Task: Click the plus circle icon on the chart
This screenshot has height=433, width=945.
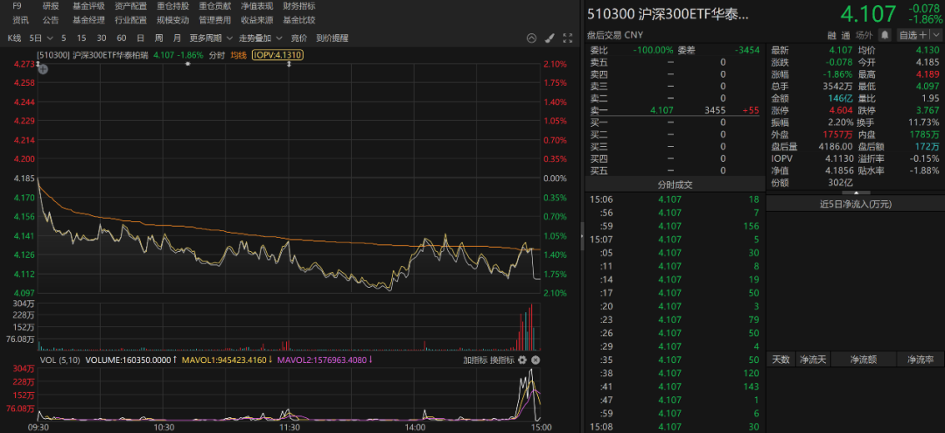Action: [x=43, y=68]
